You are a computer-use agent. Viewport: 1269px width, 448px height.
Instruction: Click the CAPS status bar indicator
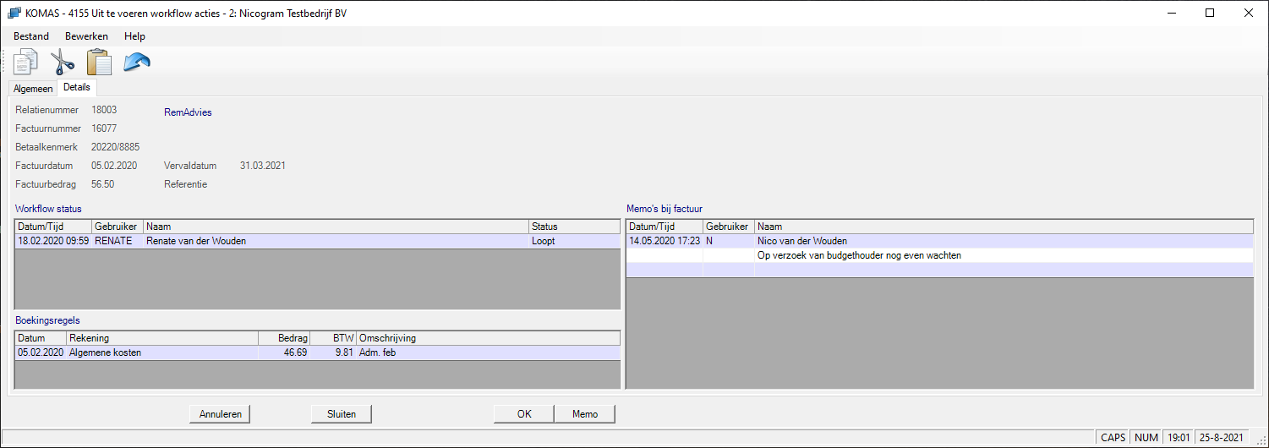coord(1113,438)
